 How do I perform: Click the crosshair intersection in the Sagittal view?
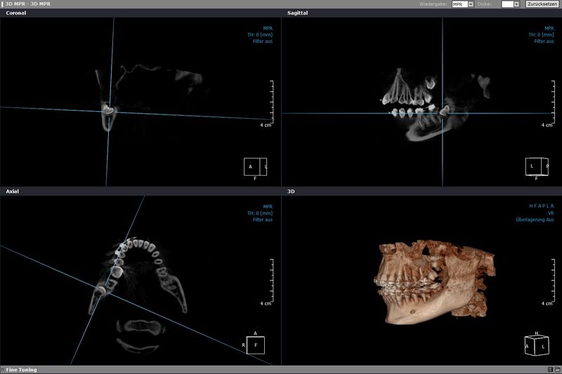click(x=443, y=114)
